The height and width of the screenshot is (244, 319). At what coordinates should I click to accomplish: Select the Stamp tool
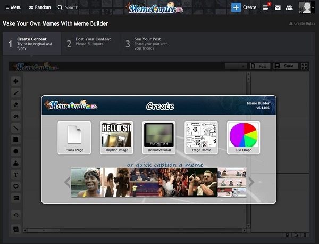[15, 163]
